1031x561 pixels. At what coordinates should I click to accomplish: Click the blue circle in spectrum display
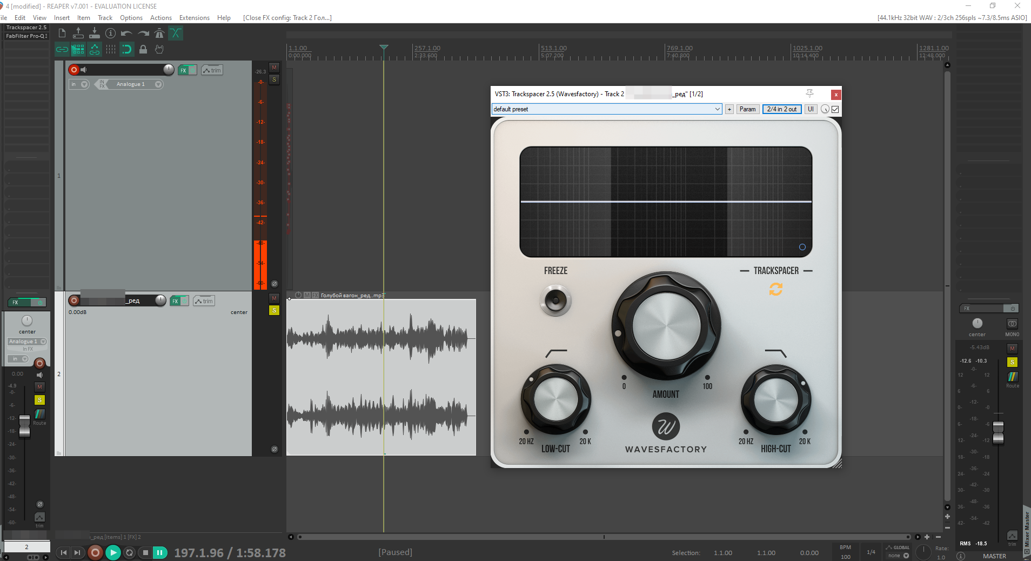[802, 247]
